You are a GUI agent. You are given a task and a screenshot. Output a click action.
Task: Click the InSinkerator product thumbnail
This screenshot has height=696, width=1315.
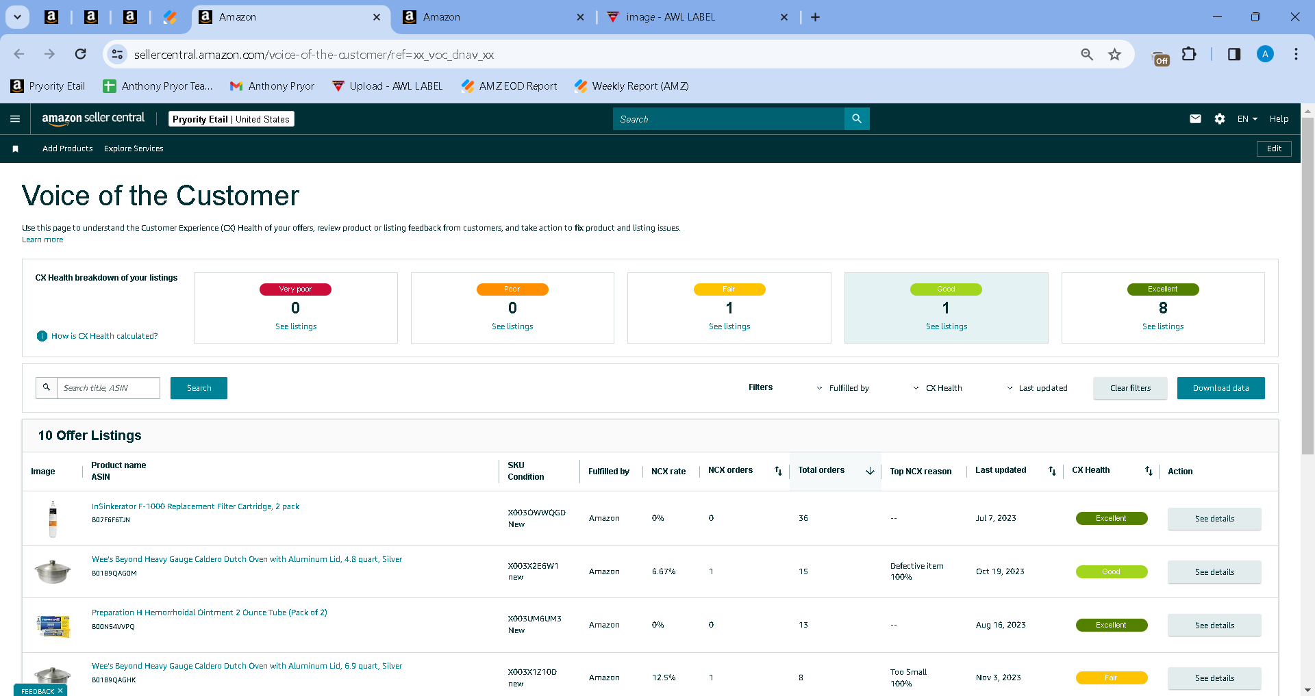[53, 519]
